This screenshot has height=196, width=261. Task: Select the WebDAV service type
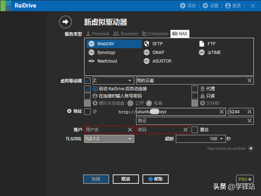(114, 44)
